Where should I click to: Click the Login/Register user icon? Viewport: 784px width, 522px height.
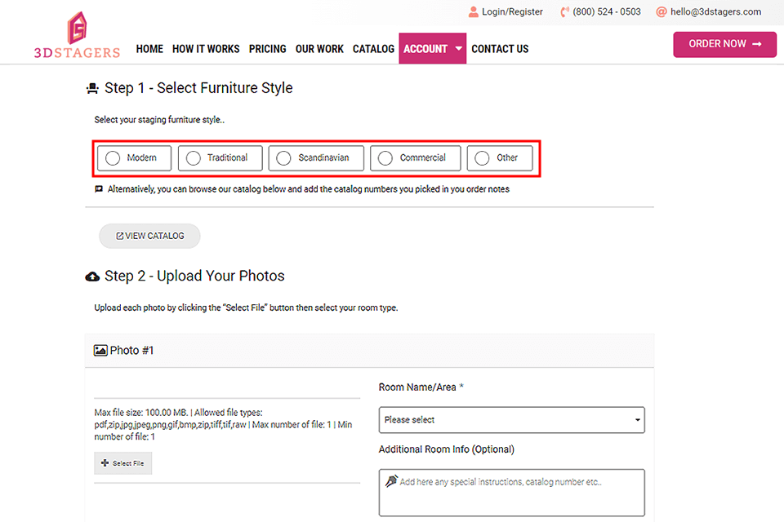[x=474, y=12]
